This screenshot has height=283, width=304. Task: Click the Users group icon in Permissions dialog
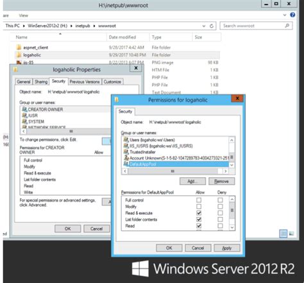[x=126, y=140]
